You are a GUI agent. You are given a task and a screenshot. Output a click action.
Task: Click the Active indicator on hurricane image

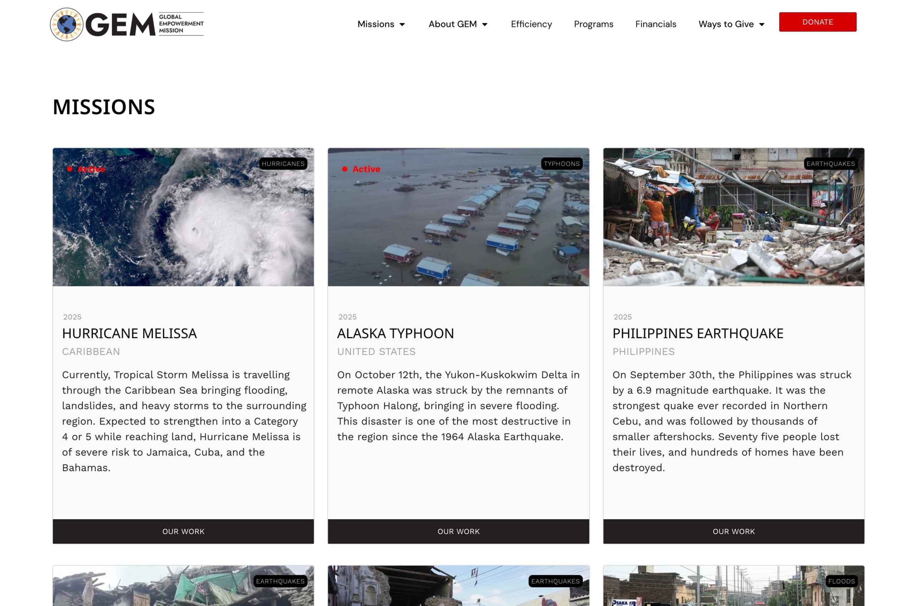click(x=91, y=169)
